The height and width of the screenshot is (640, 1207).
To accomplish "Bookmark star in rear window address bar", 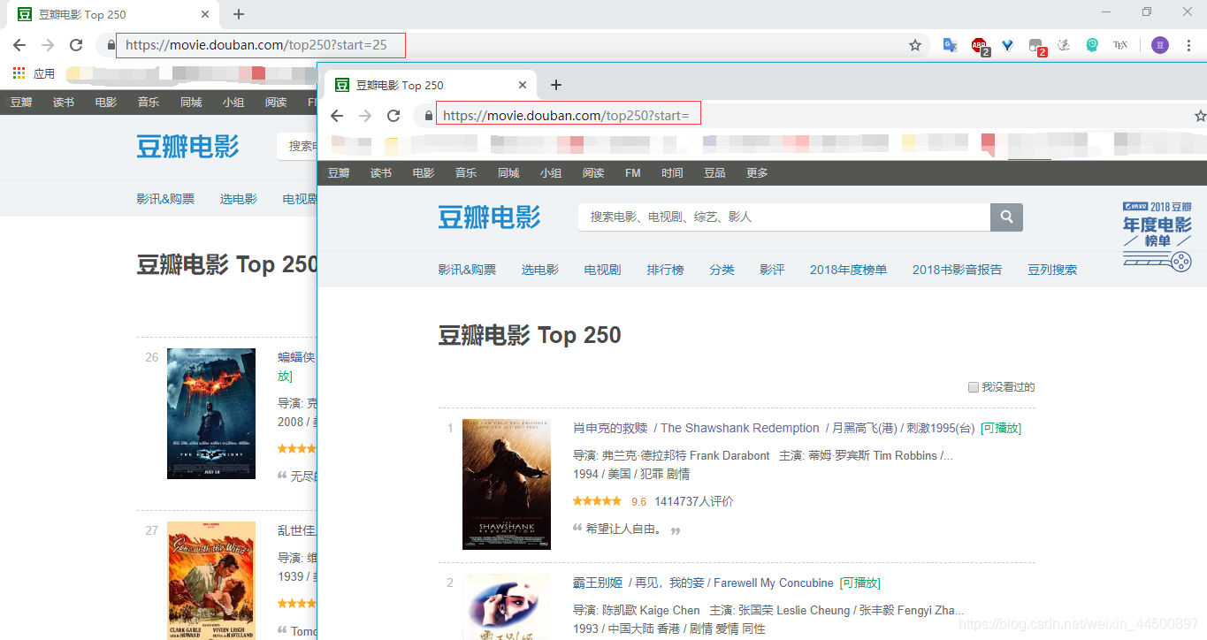I will pyautogui.click(x=915, y=45).
